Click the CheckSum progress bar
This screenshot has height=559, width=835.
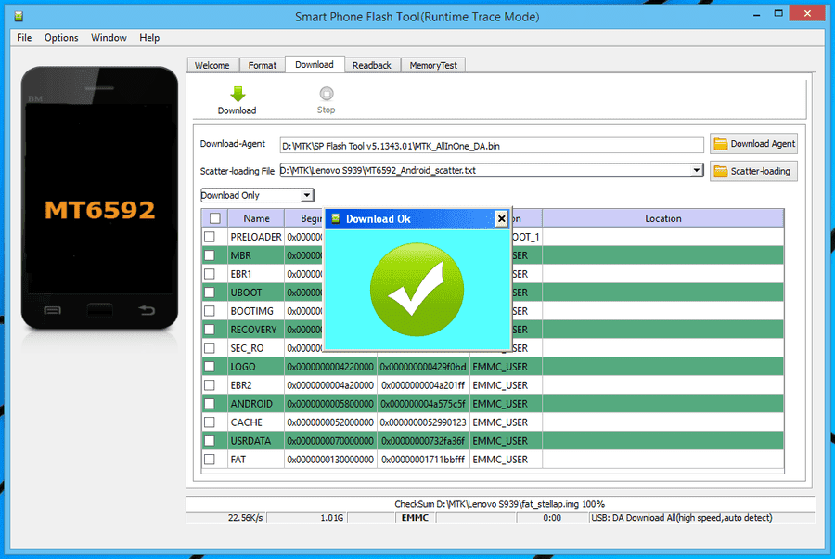pos(499,503)
